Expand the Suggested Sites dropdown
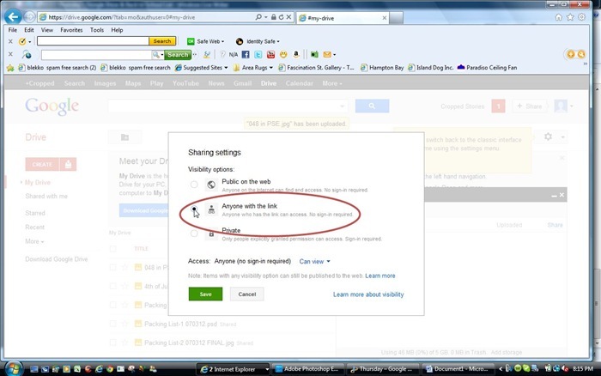This screenshot has height=376, width=601. [226, 68]
